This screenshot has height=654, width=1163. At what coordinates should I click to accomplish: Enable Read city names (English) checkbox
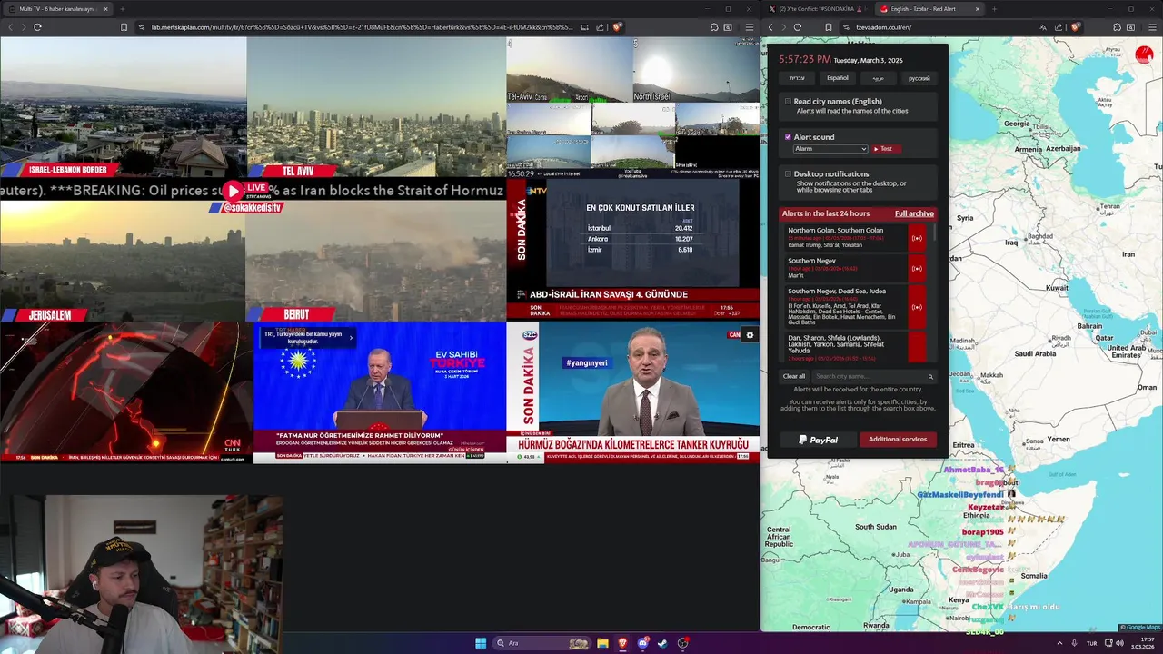coord(788,102)
